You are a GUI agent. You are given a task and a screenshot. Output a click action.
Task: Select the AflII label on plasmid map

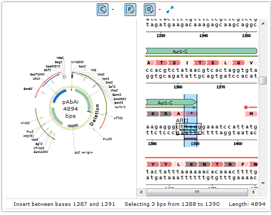point(118,118)
